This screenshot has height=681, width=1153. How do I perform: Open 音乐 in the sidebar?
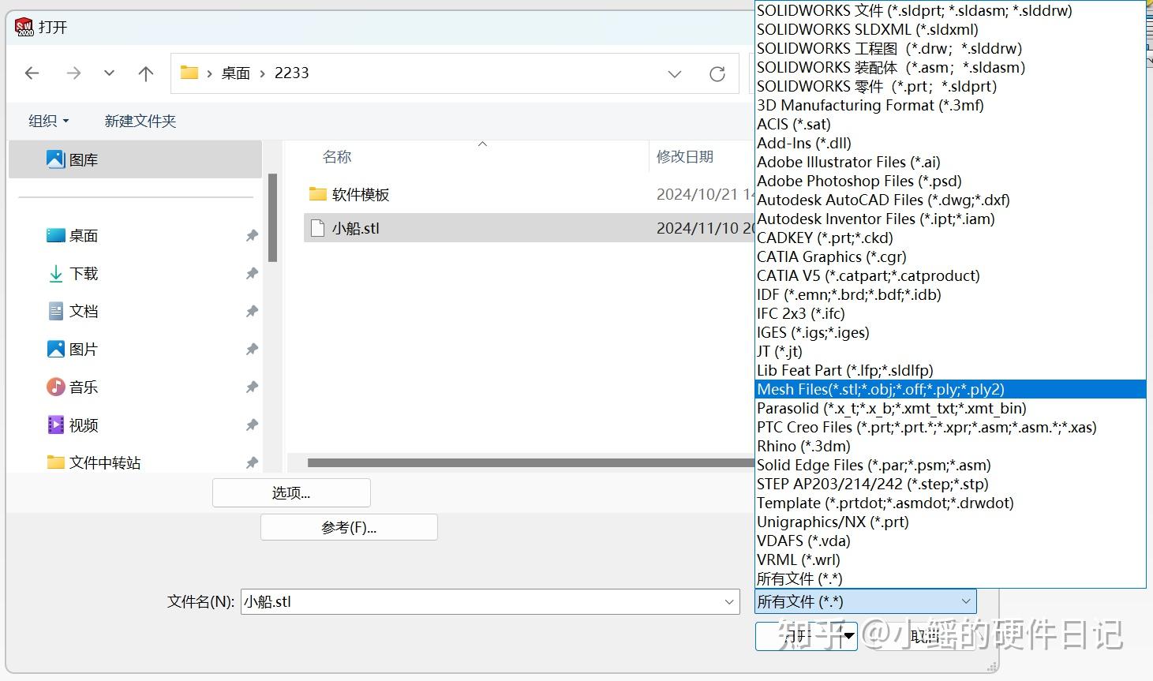point(84,387)
